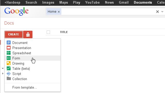Click the yellow Drawing icon
This screenshot has width=165, height=93.
[x=9, y=63]
